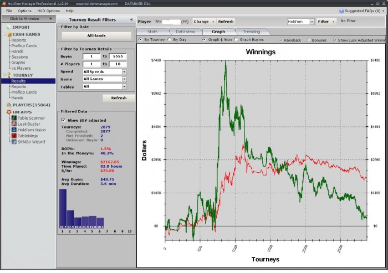Image resolution: width=388 pixels, height=273 pixels.
Task: Open SitNGo Wizard app icon
Action: (14, 142)
